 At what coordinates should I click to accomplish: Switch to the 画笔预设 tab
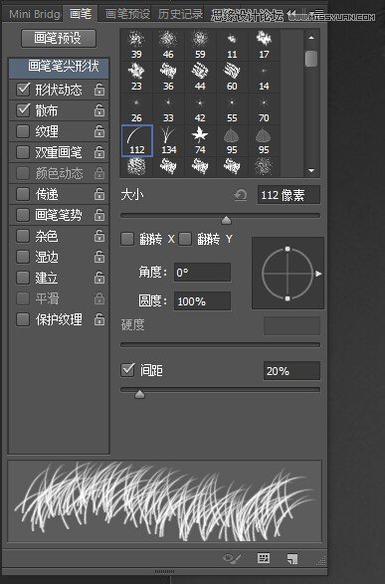[x=127, y=14]
